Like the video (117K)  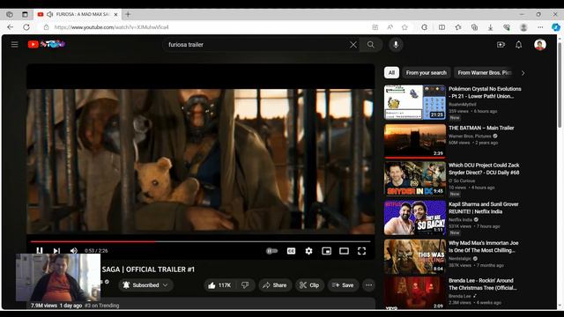coord(219,285)
